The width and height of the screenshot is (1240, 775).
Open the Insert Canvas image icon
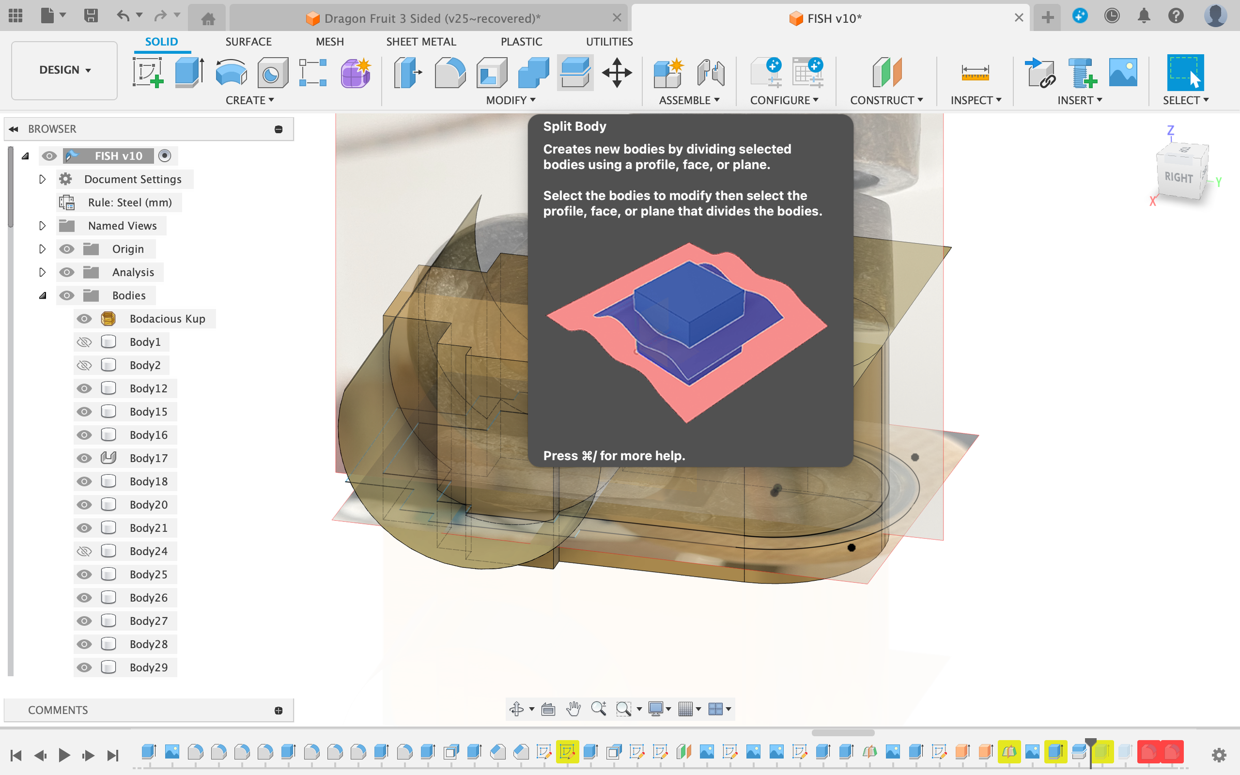point(1122,72)
